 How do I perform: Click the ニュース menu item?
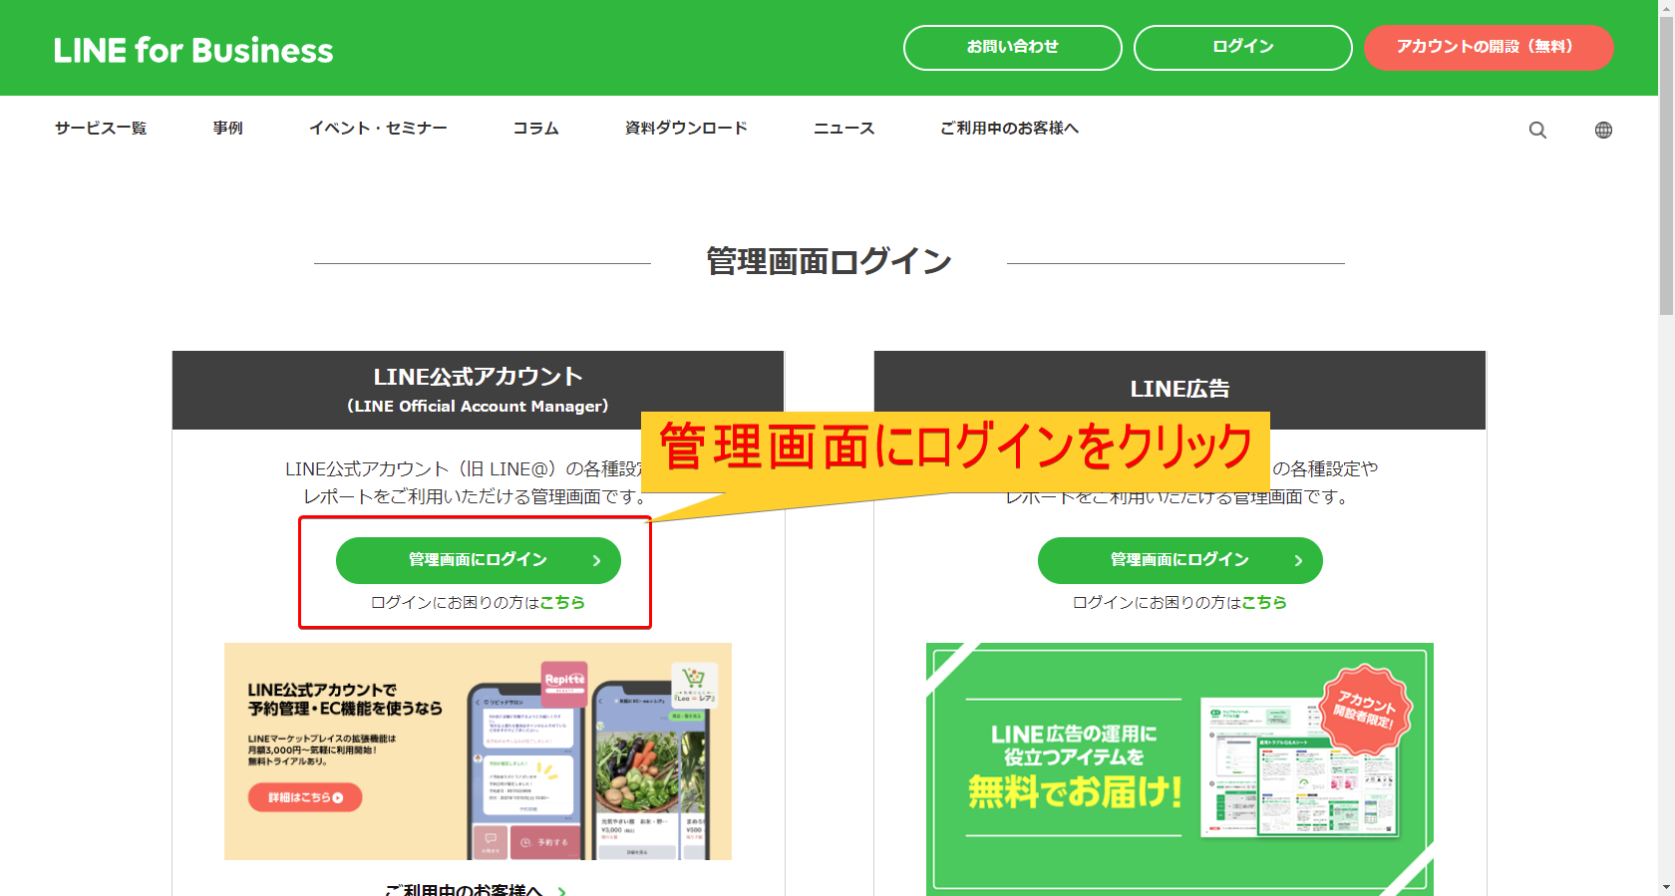(843, 128)
